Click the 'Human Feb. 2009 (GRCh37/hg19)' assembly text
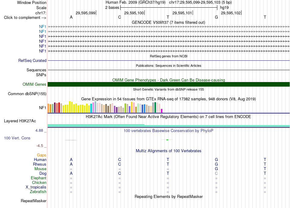Image resolution: width=290 pixels, height=208 pixels. [x=135, y=2]
